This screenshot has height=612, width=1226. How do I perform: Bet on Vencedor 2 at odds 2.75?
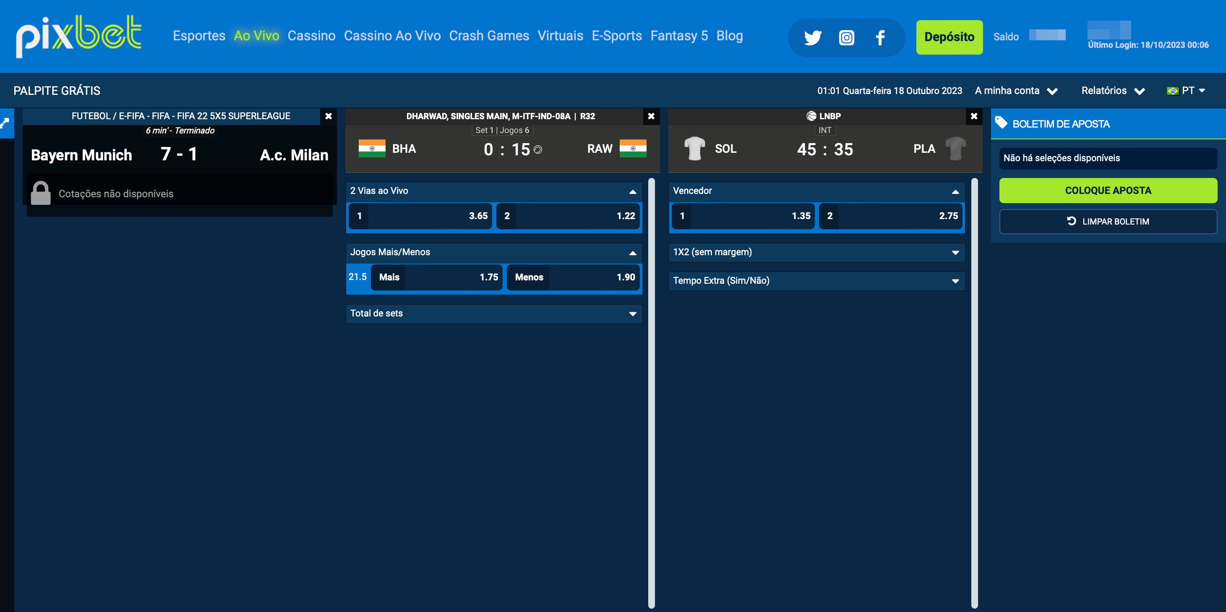[x=890, y=216]
